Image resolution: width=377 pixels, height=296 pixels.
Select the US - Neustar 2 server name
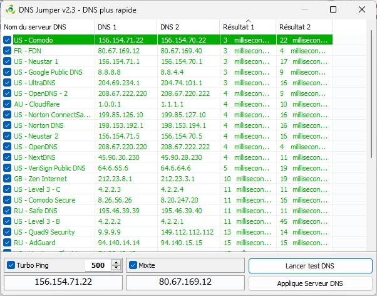pyautogui.click(x=36, y=136)
